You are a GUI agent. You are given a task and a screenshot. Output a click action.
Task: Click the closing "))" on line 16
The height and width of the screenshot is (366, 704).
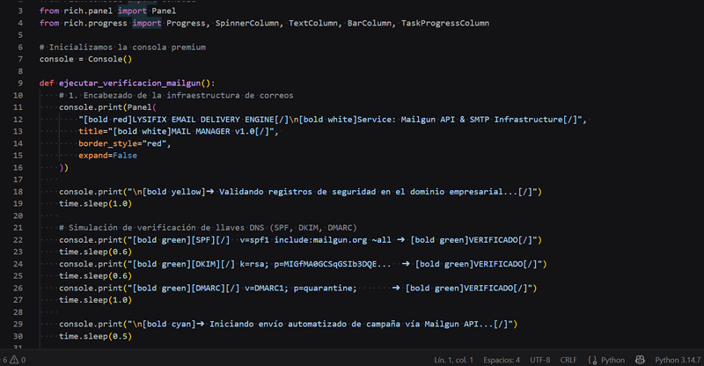63,167
